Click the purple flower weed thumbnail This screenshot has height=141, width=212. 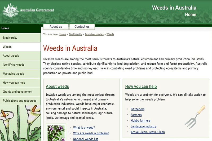point(56,133)
